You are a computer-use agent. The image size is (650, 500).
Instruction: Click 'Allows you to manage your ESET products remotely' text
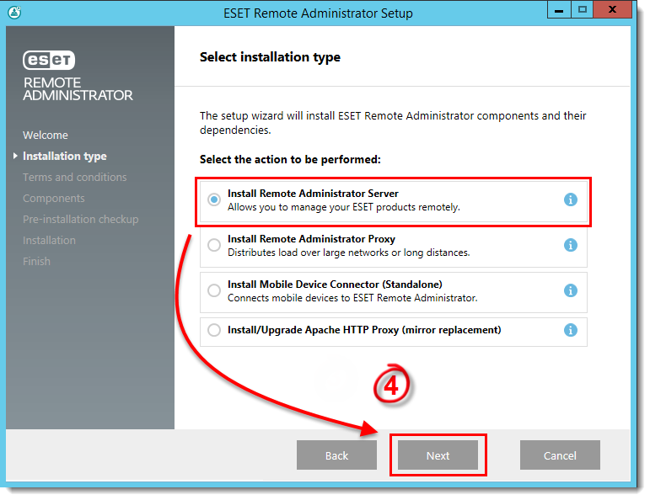pyautogui.click(x=344, y=207)
